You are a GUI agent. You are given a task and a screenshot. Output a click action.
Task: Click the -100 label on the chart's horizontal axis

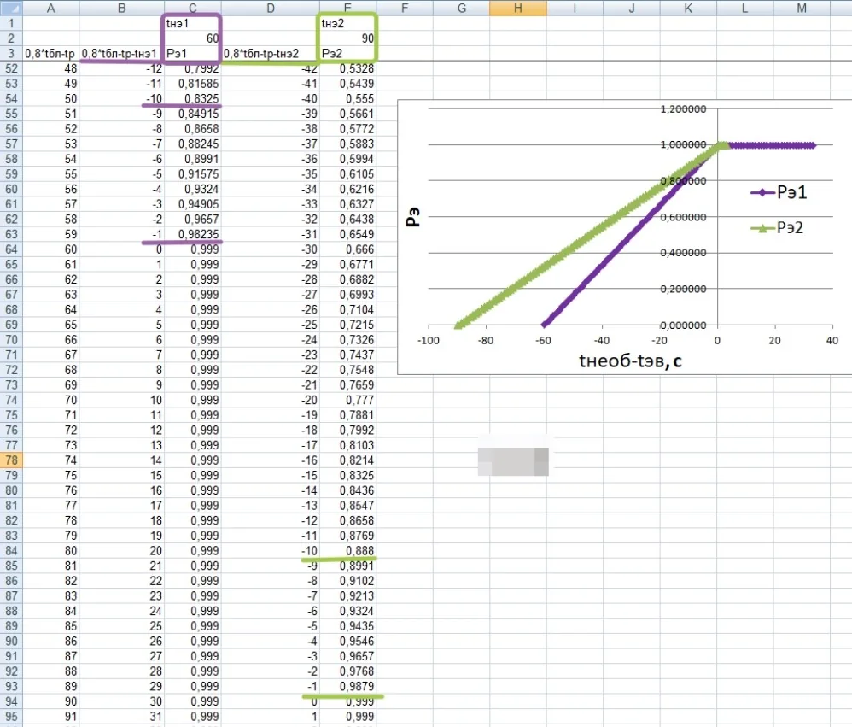429,340
